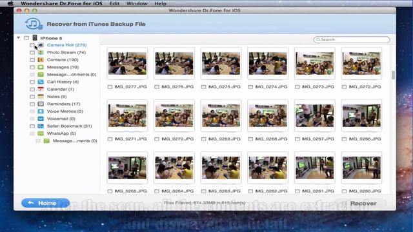The image size is (413, 232).
Task: Select Contacts (190) in sidebar
Action: [63, 60]
